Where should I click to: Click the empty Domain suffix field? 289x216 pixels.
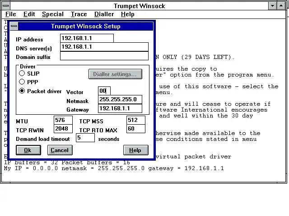[x=104, y=56]
